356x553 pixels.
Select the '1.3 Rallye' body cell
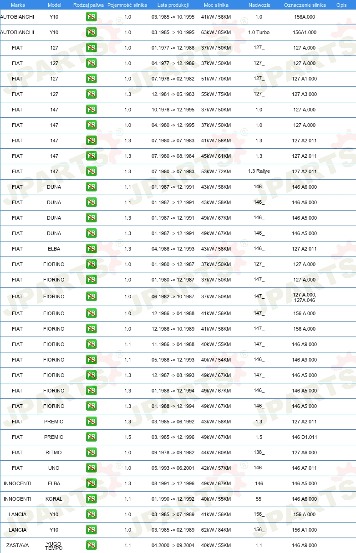pos(259,171)
